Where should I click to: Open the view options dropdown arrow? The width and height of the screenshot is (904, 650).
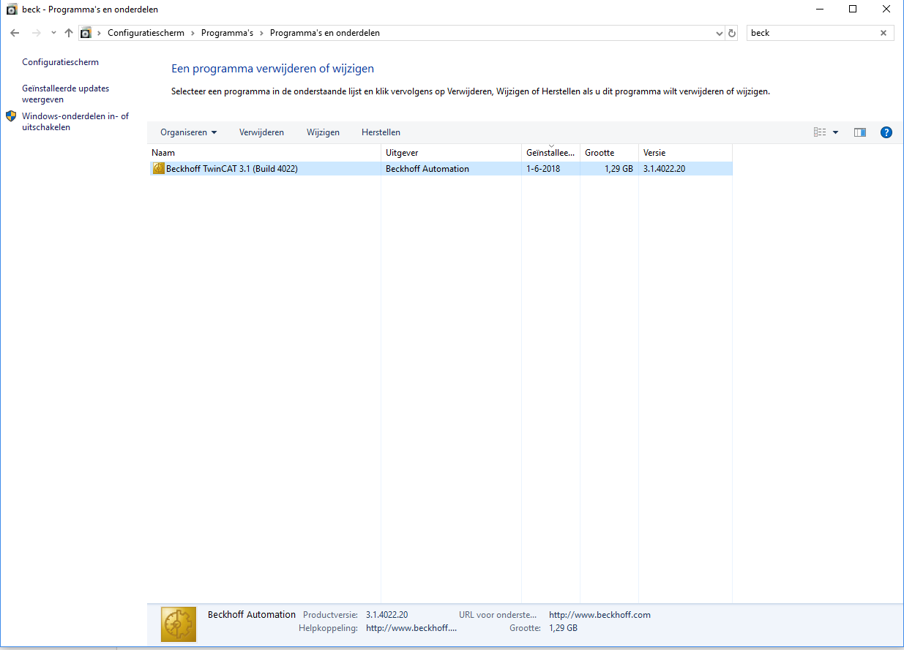pyautogui.click(x=836, y=132)
